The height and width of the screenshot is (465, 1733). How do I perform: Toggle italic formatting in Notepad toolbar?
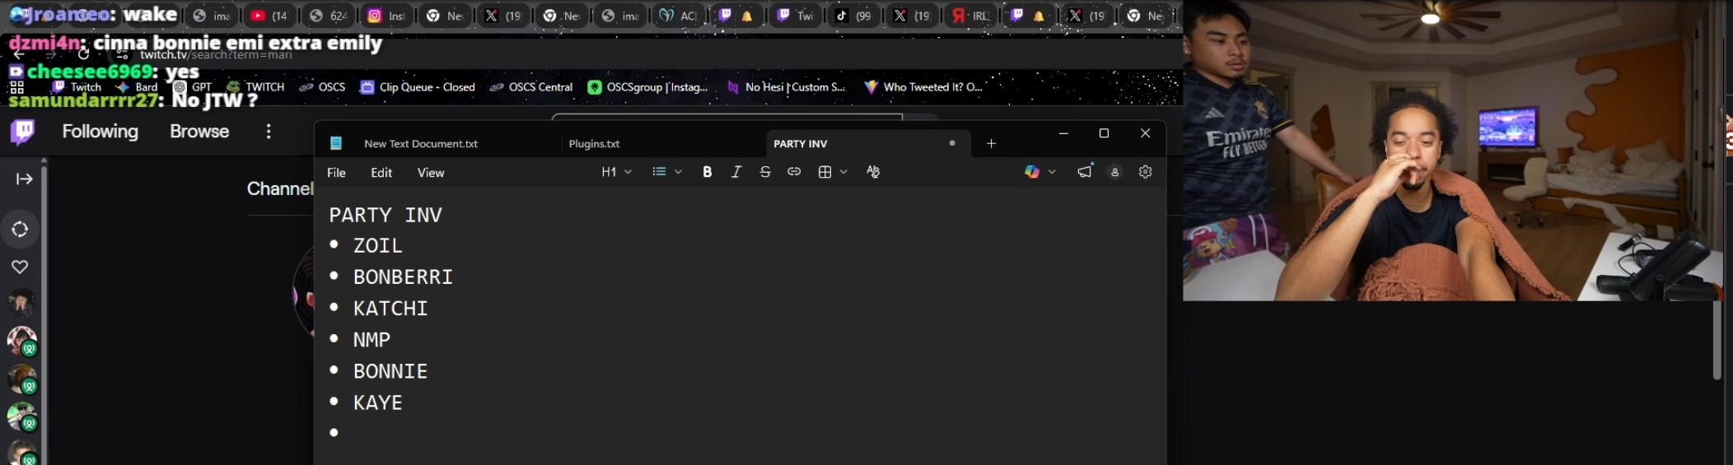(x=736, y=172)
